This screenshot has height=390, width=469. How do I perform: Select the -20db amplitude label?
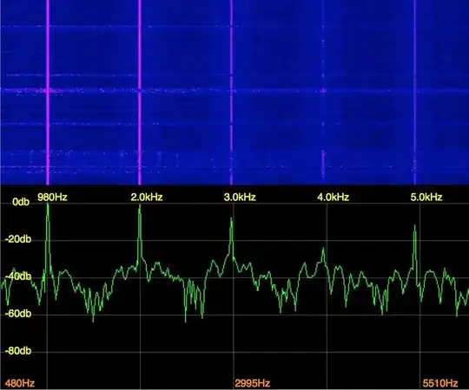coord(18,239)
